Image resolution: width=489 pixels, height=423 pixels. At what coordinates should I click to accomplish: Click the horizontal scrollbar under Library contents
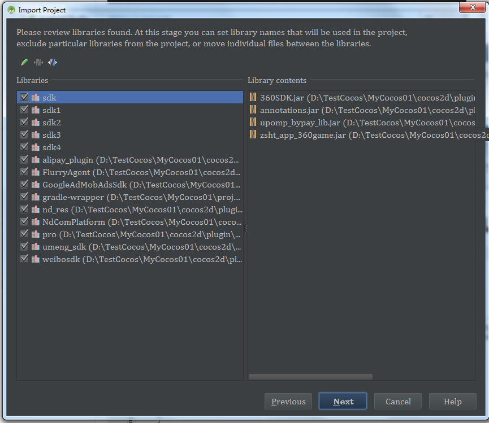pyautogui.click(x=310, y=376)
